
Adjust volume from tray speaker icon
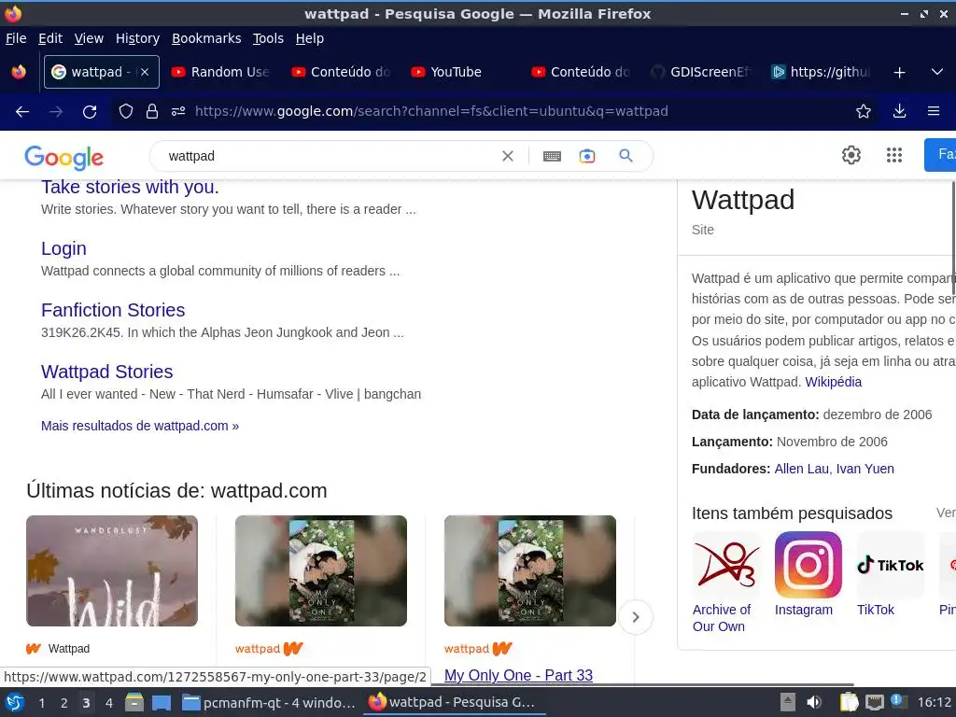(814, 702)
